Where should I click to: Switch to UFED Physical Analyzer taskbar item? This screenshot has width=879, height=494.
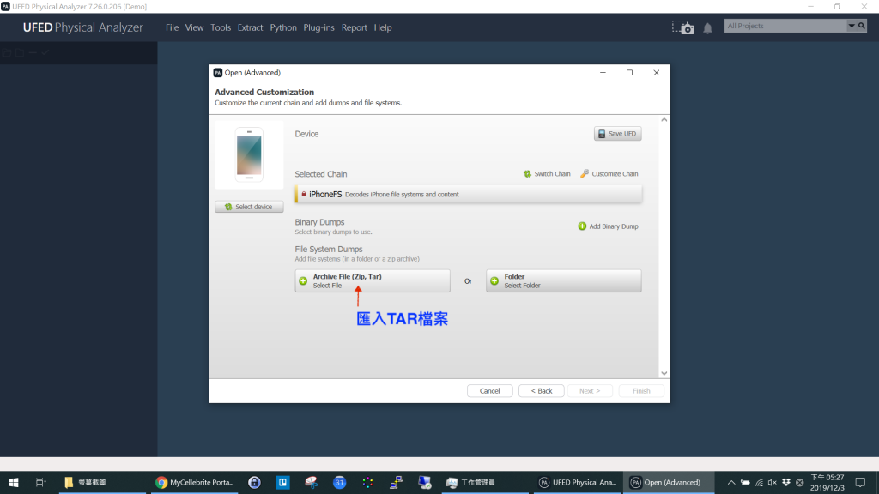578,482
